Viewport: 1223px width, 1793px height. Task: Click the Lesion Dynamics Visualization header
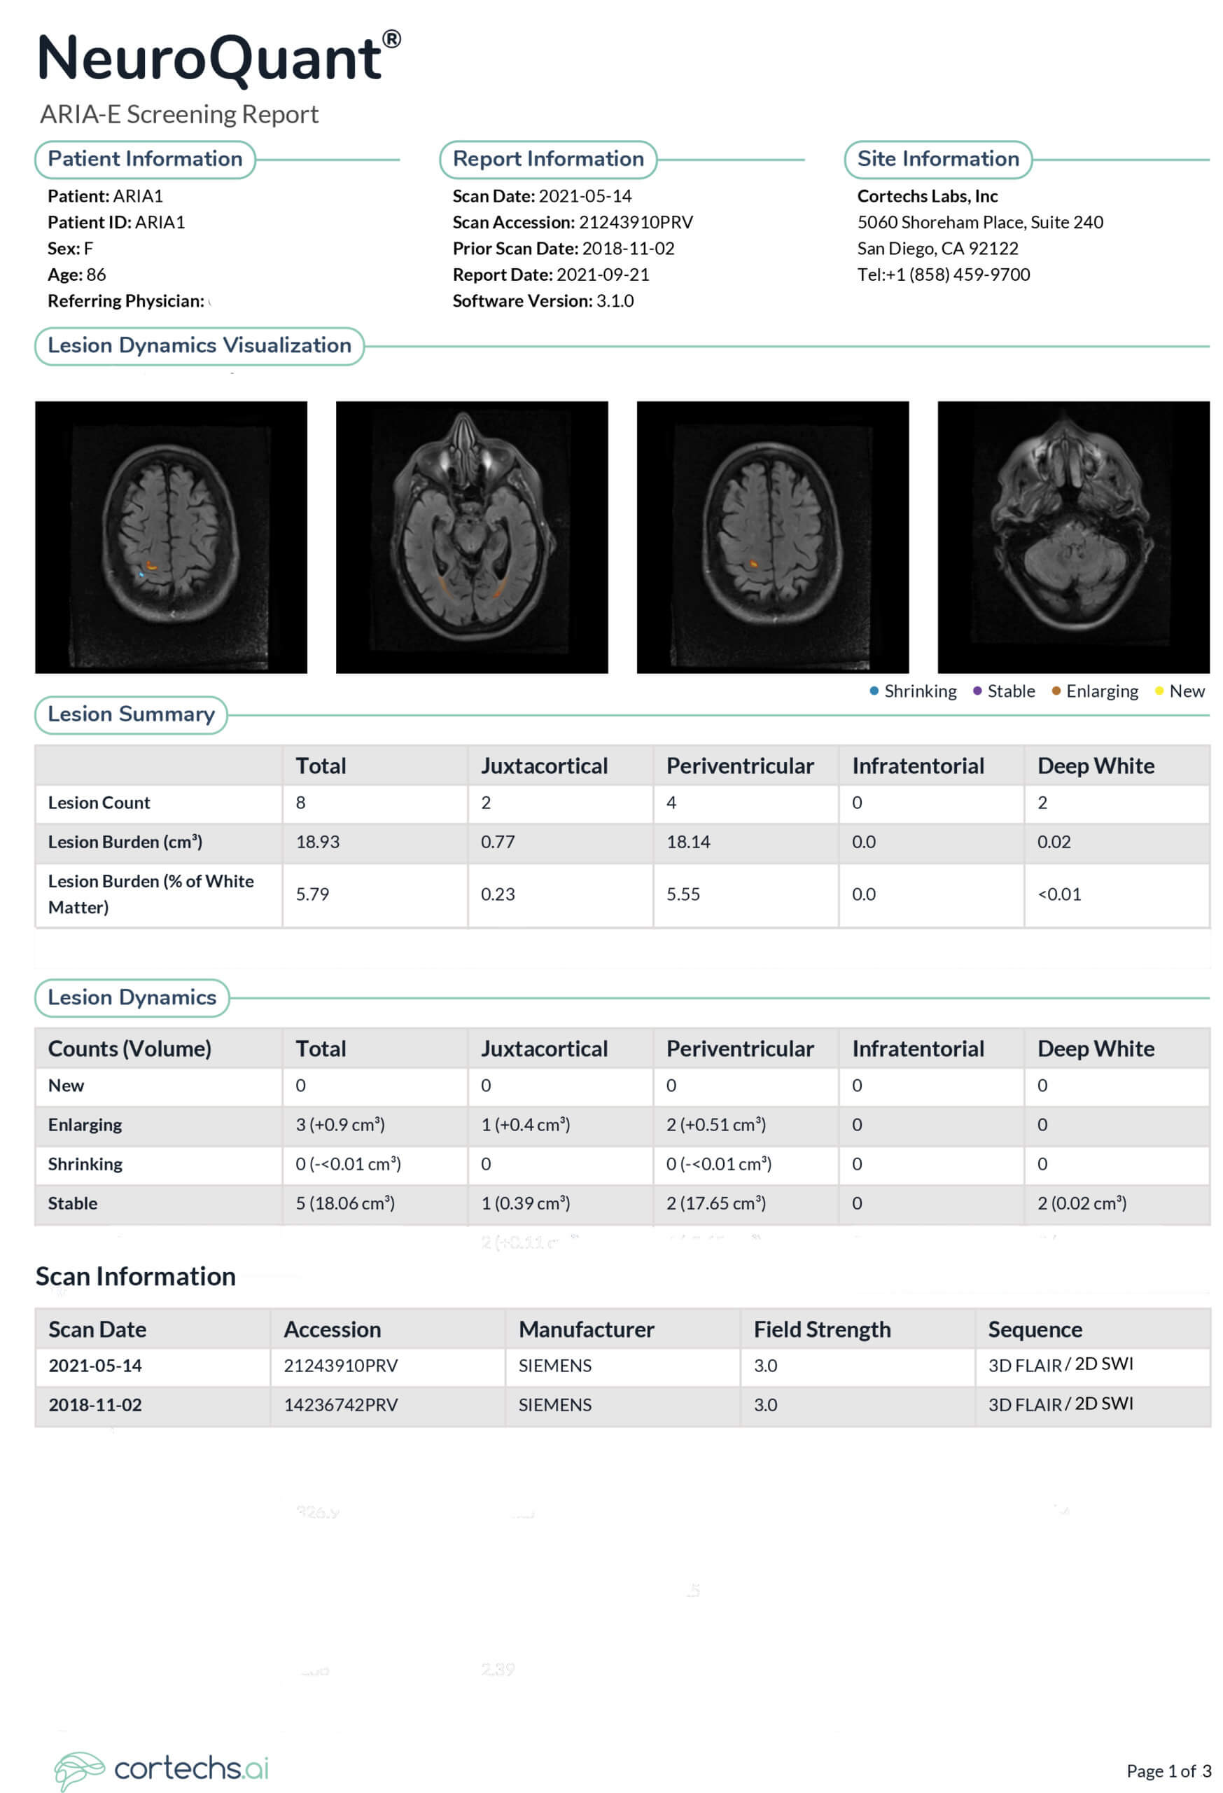200,345
